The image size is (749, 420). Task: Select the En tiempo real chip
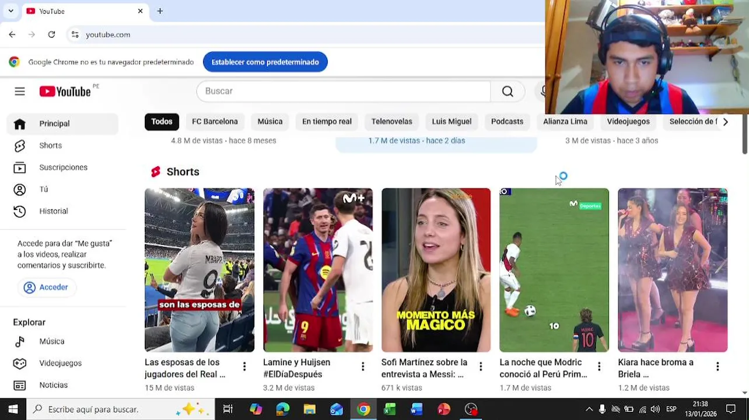click(x=327, y=121)
